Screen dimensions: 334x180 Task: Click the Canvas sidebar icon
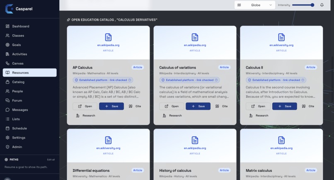(x=7, y=63)
